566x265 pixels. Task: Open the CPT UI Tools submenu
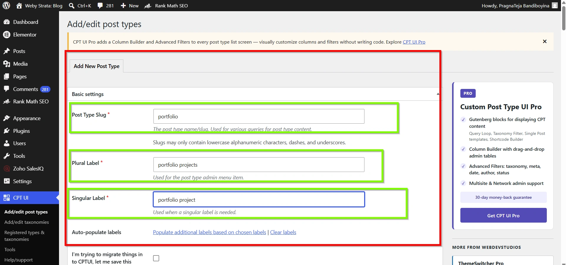coord(10,250)
